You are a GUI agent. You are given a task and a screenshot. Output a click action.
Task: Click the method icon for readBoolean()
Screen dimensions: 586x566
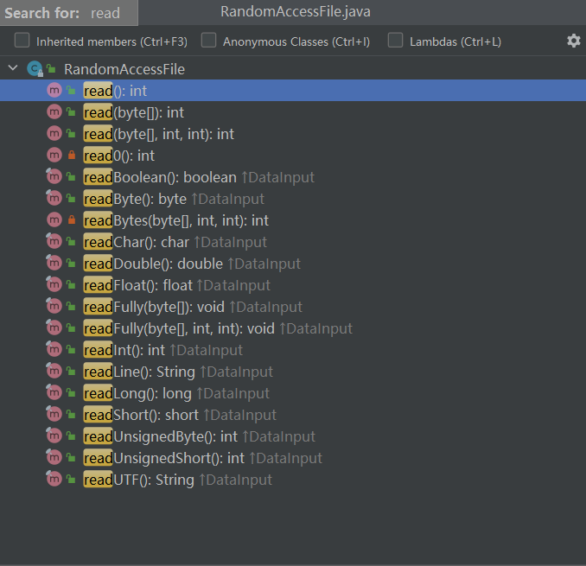point(54,176)
